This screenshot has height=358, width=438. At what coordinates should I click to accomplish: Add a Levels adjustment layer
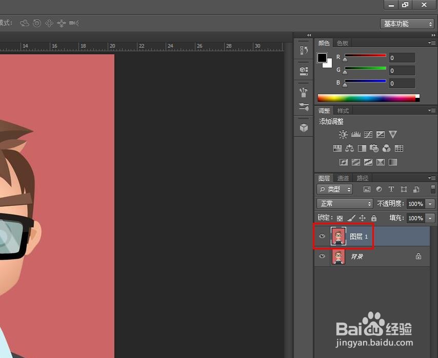(355, 135)
